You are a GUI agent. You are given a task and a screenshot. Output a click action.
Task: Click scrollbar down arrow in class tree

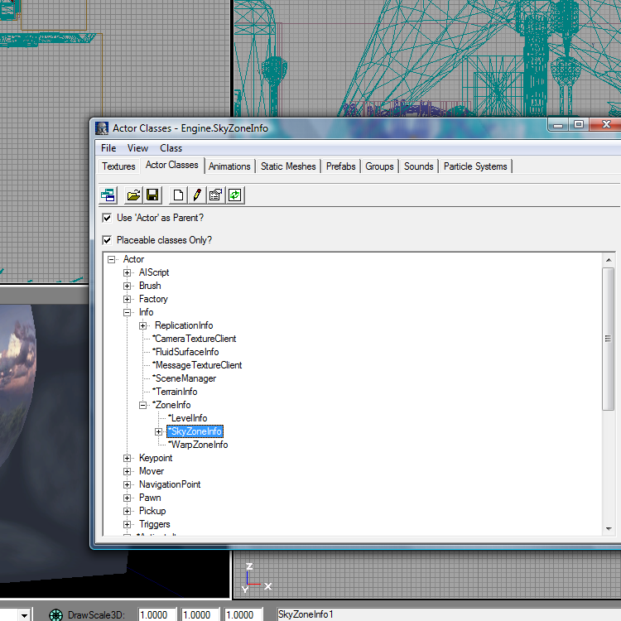pyautogui.click(x=609, y=529)
